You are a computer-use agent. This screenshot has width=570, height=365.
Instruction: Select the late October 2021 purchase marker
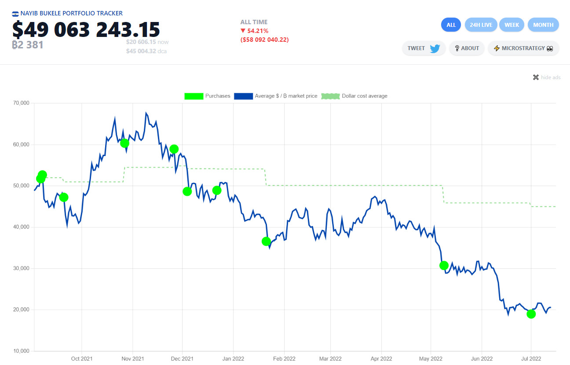coord(124,143)
